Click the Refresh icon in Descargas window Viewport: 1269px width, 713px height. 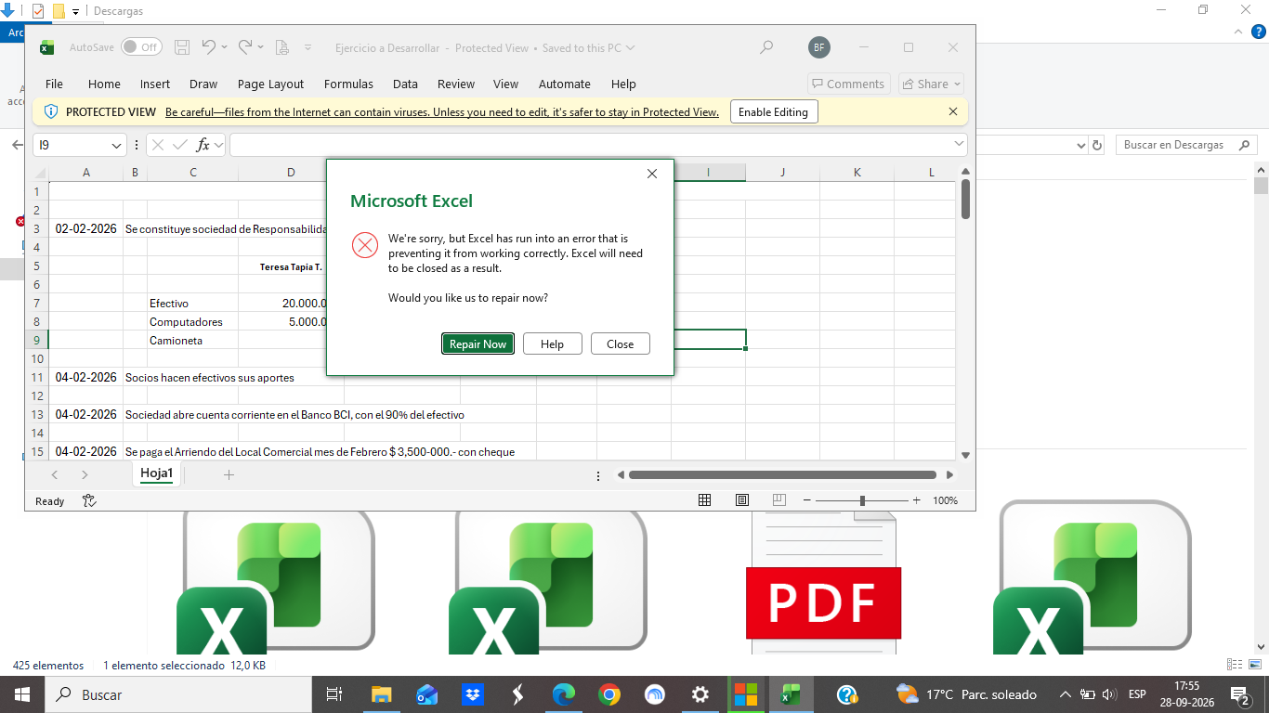click(x=1097, y=145)
